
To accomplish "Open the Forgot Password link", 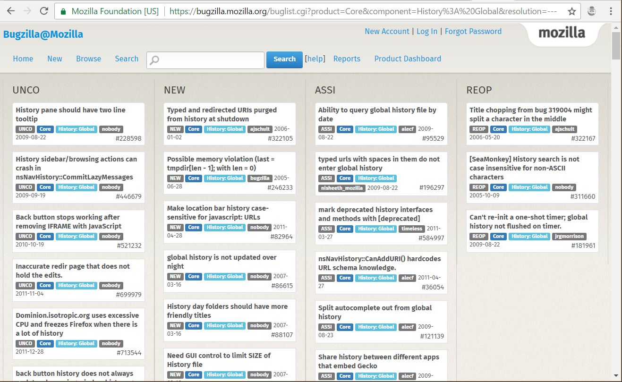I will pos(473,31).
